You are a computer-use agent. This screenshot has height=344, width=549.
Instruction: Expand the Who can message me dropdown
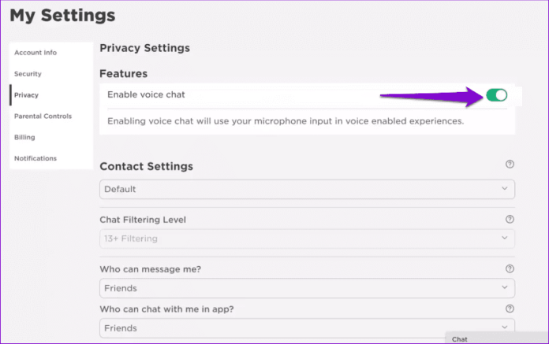point(307,288)
